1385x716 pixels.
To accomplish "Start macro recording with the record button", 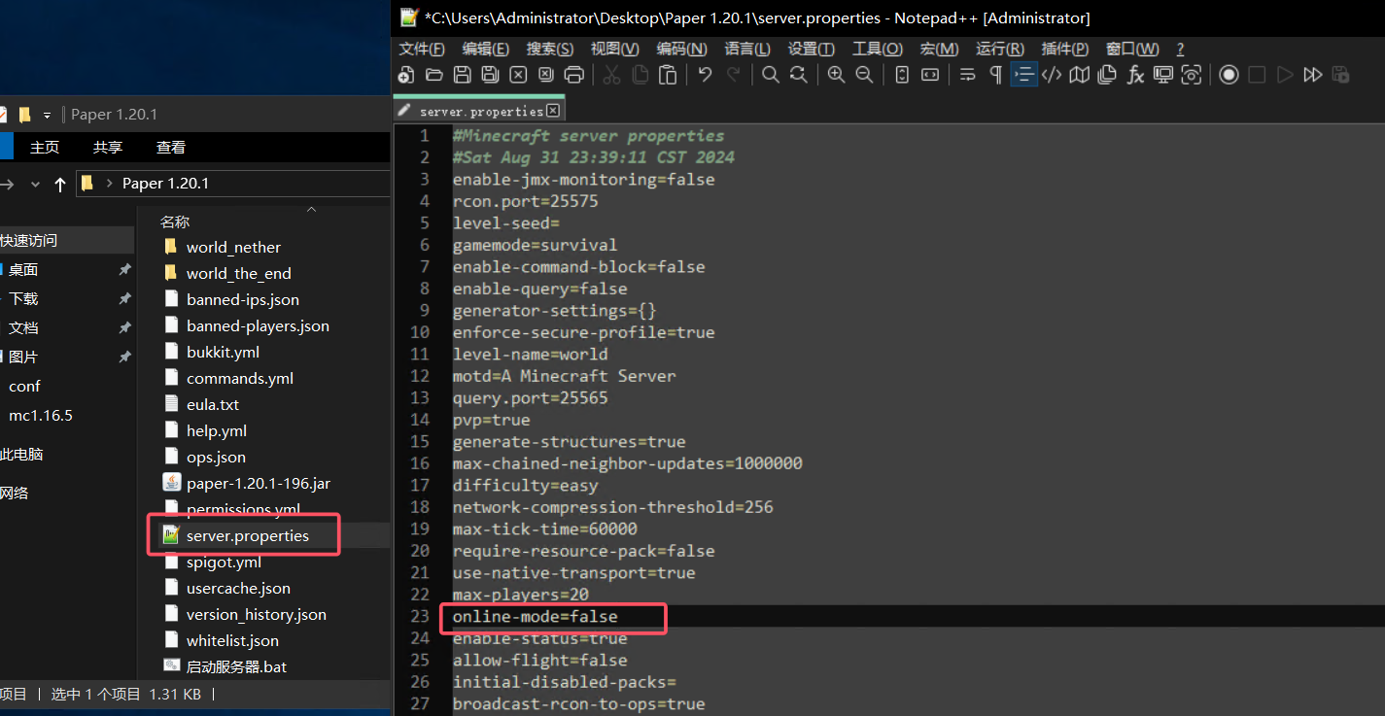I will [1229, 75].
